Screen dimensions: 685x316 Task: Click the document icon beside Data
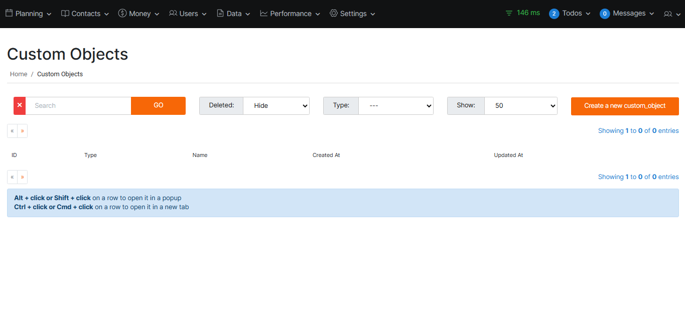click(x=220, y=14)
